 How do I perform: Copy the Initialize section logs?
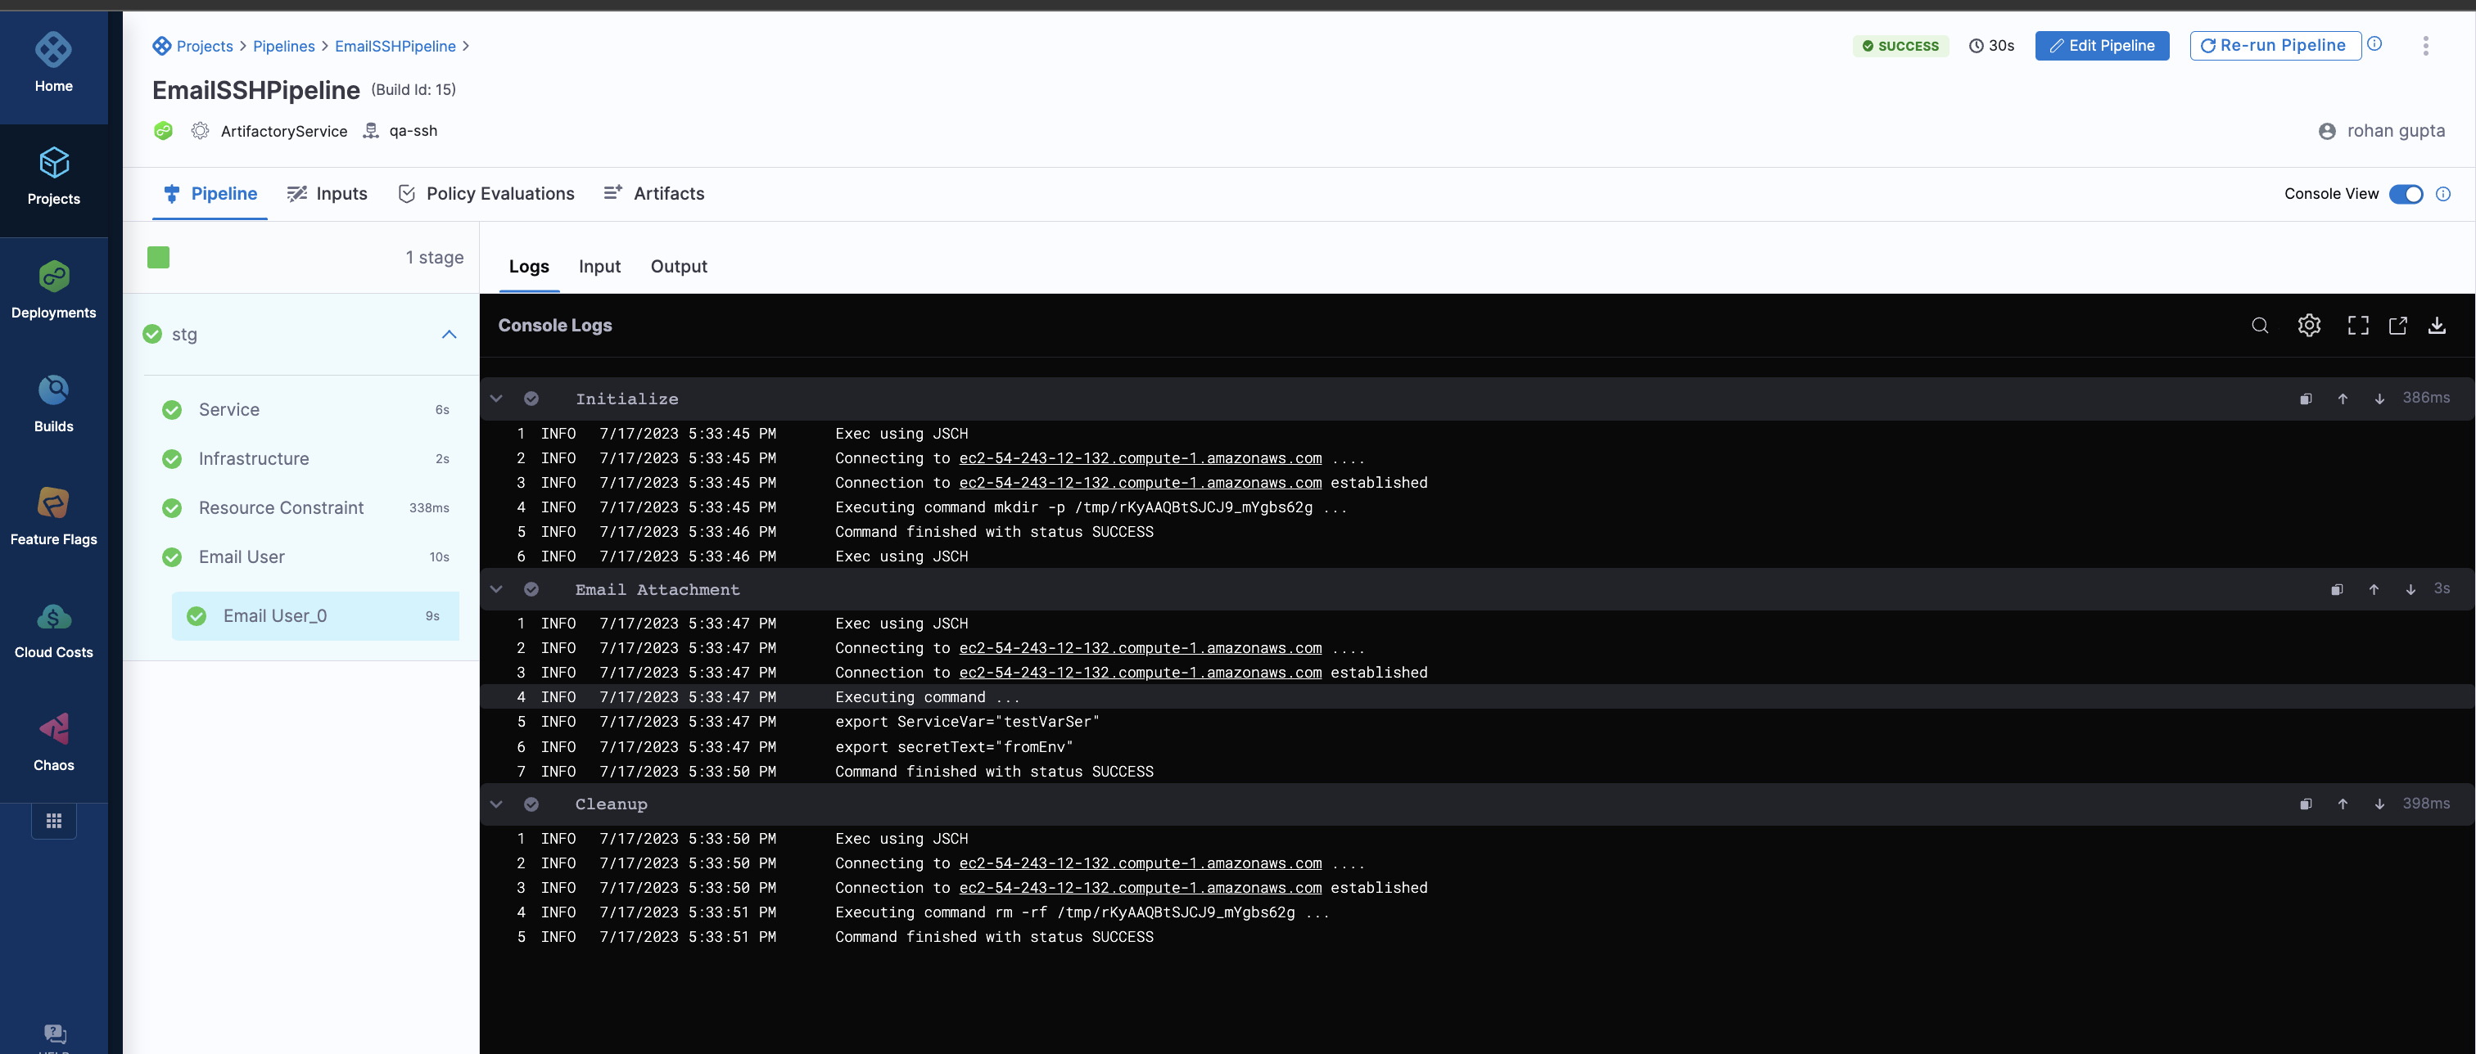click(2306, 399)
